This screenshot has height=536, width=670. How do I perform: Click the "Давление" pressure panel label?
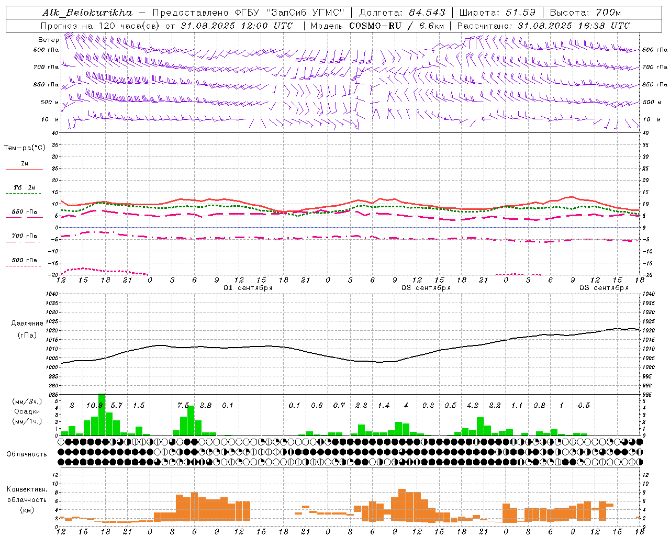point(26,323)
